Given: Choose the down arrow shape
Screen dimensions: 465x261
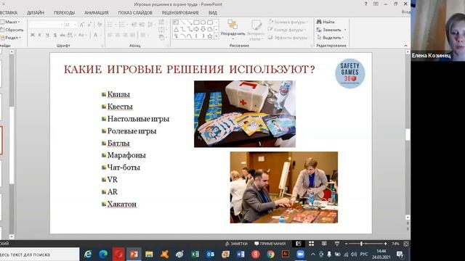Looking at the screenshot, I should pyautogui.click(x=203, y=29).
